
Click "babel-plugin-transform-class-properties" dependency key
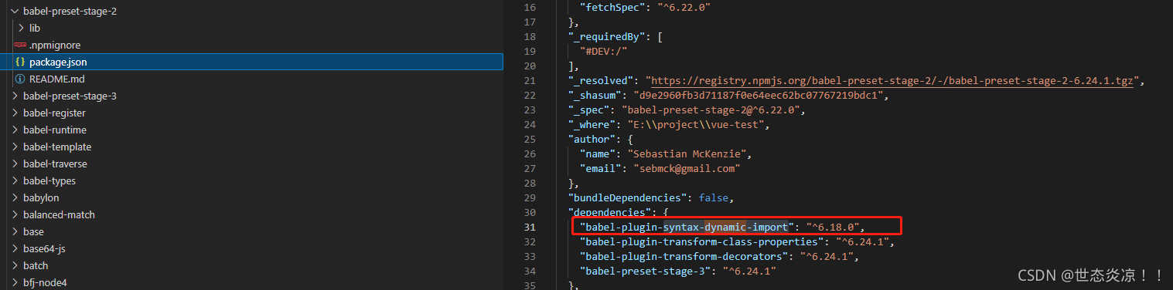[x=702, y=242]
